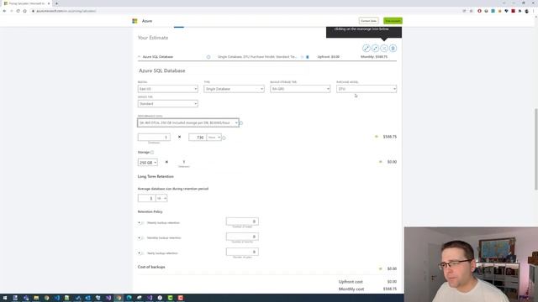Image resolution: width=538 pixels, height=302 pixels.
Task: Click the profile avatar in browser toolbar
Action: (x=527, y=11)
